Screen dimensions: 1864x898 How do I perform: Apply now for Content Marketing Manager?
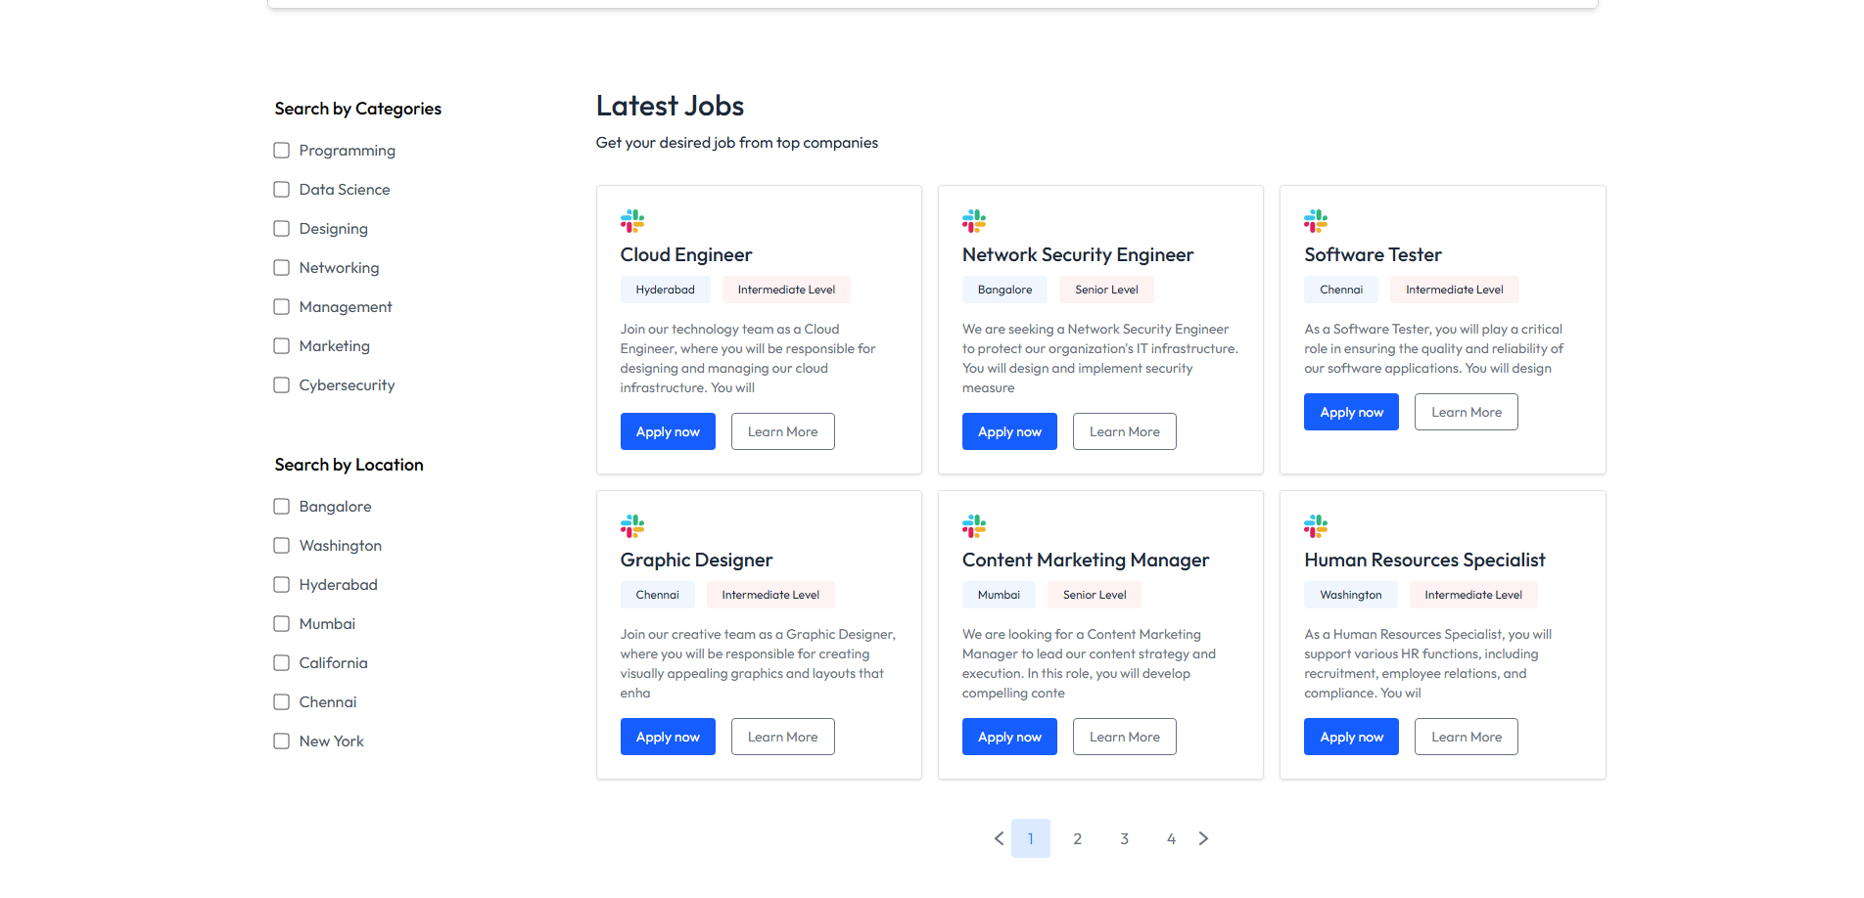click(1009, 737)
